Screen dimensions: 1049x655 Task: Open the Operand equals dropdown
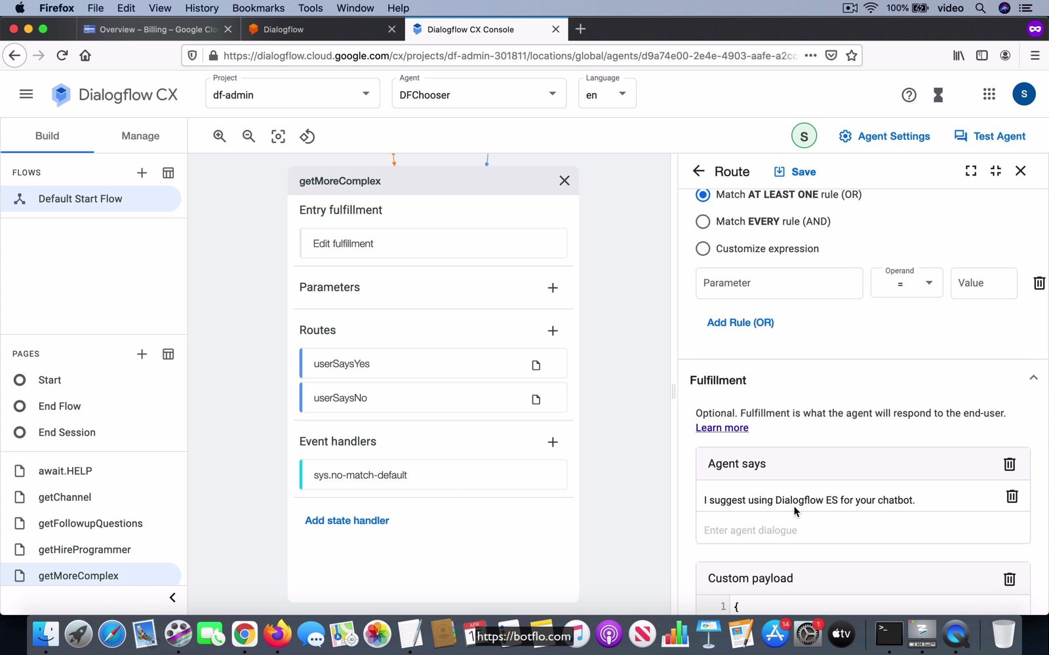(x=907, y=283)
